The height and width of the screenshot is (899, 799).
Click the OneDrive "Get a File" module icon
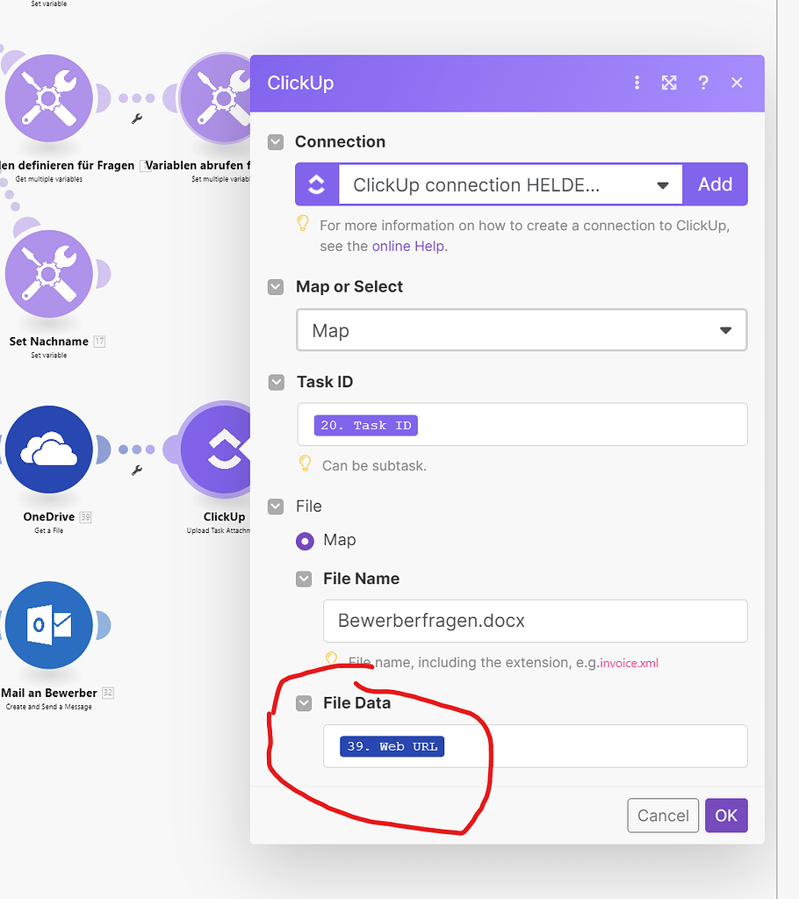coord(50,449)
